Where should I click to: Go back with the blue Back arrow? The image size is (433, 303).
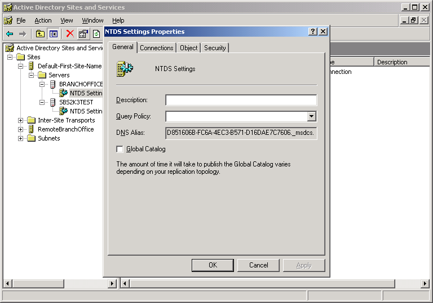(x=10, y=34)
